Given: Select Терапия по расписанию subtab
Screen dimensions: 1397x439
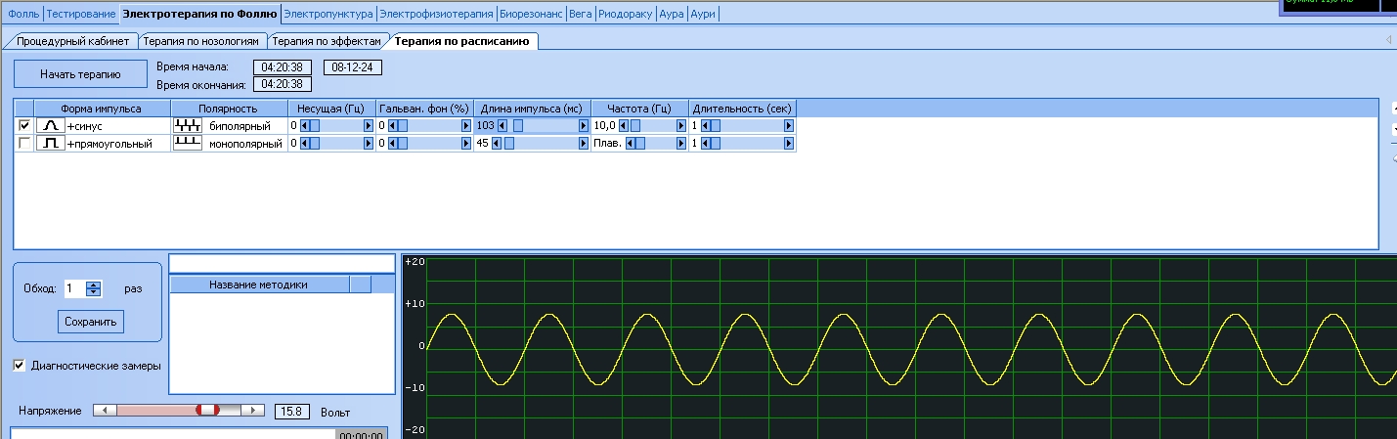Looking at the screenshot, I should point(461,42).
